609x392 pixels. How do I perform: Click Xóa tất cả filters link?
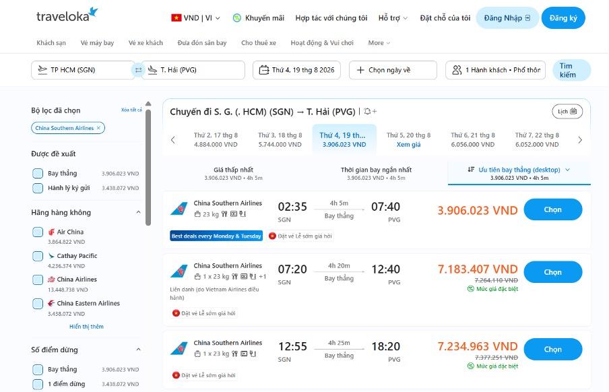pos(131,110)
